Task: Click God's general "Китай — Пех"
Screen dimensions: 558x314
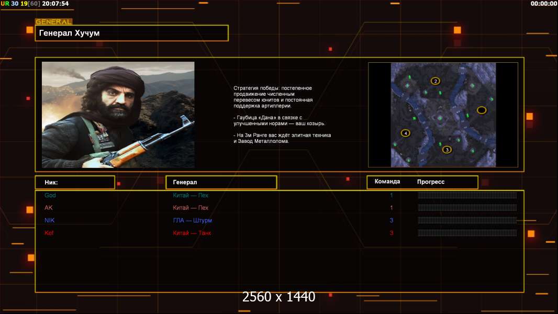Action: click(191, 195)
